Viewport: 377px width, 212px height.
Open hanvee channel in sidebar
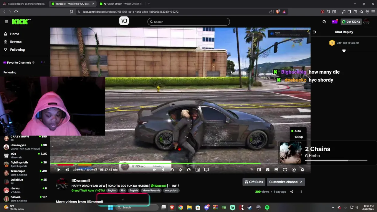(x=25, y=199)
